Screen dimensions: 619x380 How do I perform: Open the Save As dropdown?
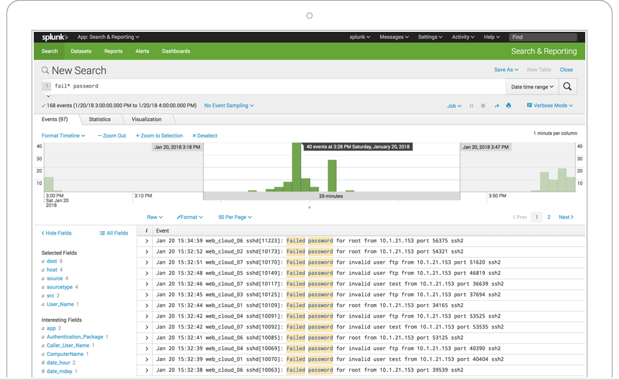506,70
